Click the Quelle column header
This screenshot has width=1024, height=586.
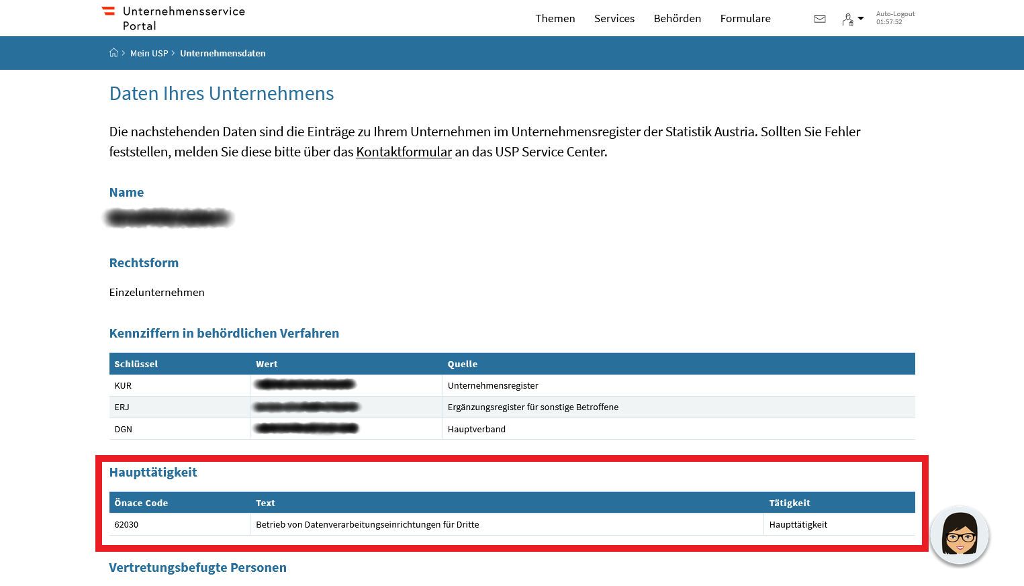(463, 364)
